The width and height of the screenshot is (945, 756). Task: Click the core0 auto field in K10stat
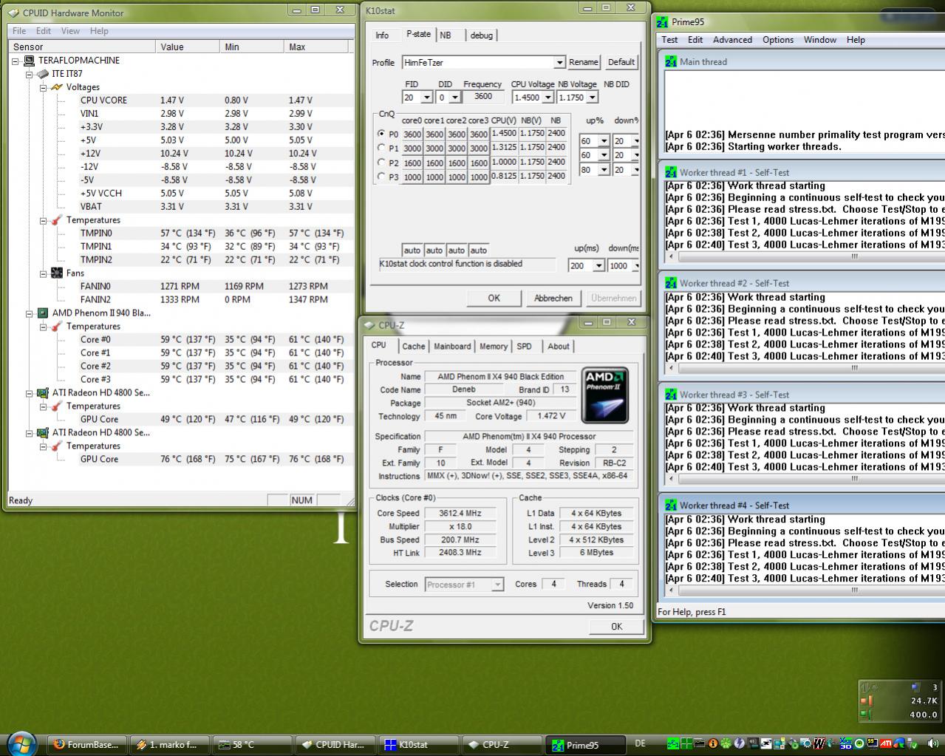(x=412, y=251)
